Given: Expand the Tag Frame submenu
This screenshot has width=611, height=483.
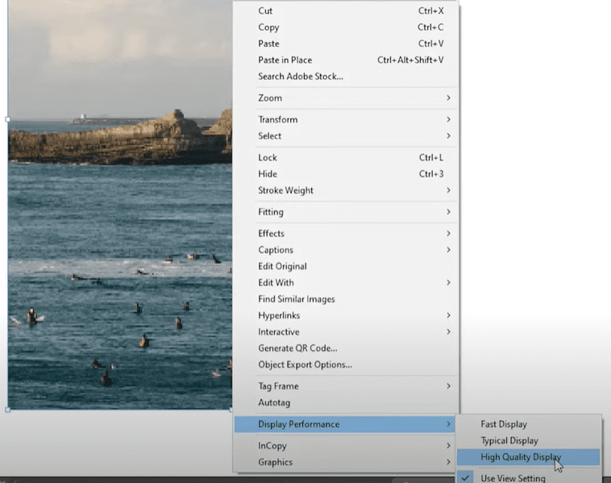Looking at the screenshot, I should [346, 386].
